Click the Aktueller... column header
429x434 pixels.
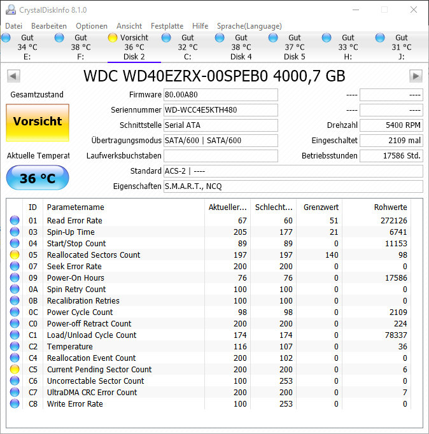coord(227,207)
